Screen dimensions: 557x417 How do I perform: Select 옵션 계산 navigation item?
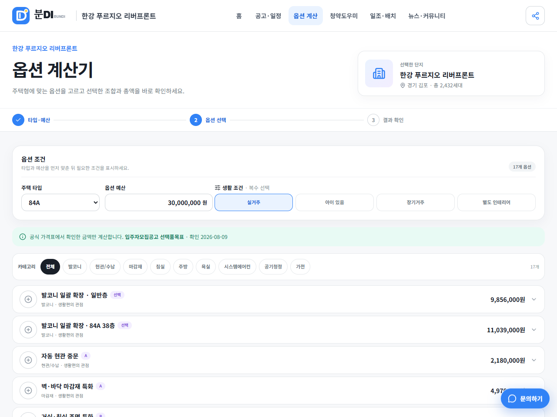[305, 16]
